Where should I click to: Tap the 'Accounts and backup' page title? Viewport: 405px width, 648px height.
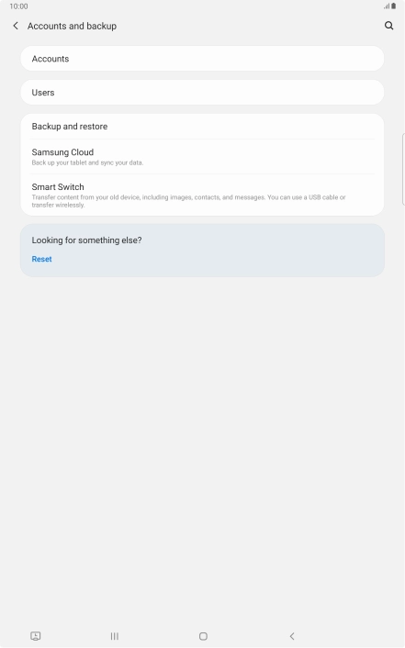tap(72, 26)
